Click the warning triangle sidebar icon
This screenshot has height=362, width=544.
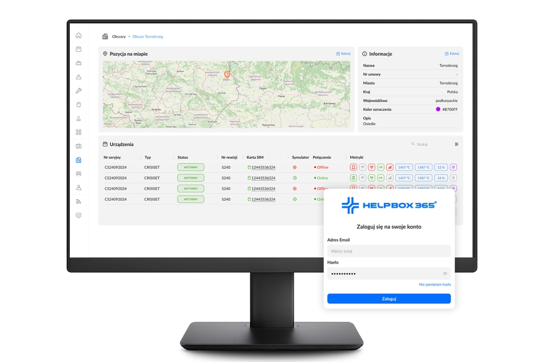point(78,77)
